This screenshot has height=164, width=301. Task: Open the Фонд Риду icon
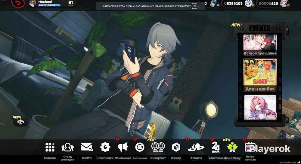[232, 147]
